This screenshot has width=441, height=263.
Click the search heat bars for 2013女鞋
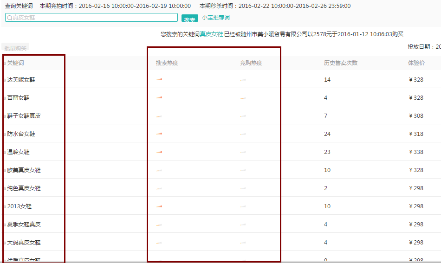click(159, 206)
